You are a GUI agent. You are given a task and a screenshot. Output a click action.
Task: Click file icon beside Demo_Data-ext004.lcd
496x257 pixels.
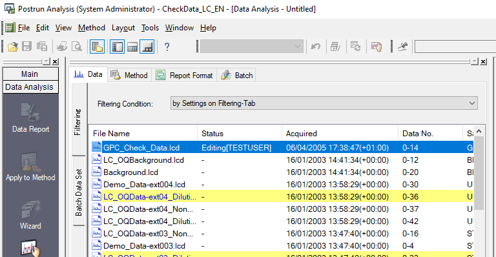click(96, 184)
